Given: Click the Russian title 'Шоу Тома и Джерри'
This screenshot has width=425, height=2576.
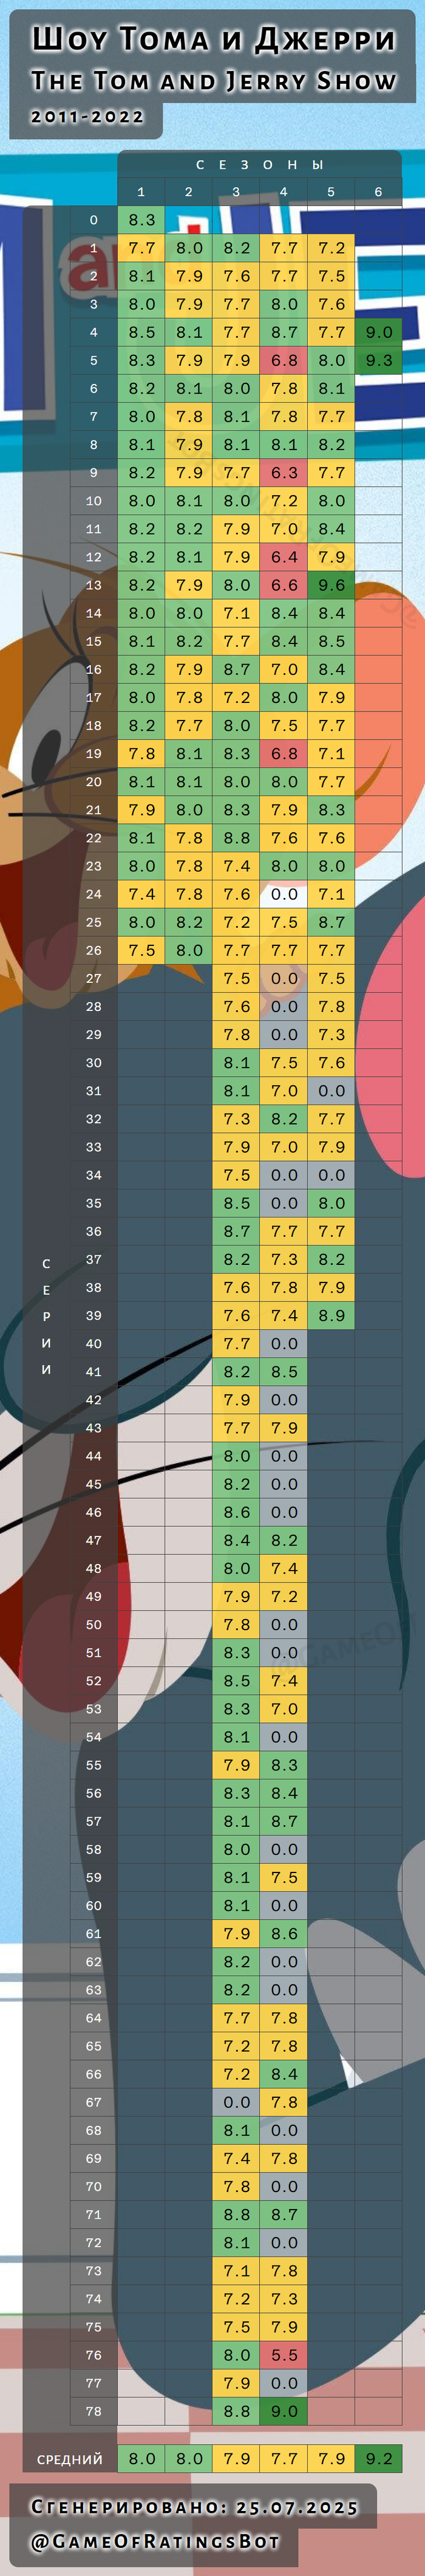Looking at the screenshot, I should click(x=213, y=39).
